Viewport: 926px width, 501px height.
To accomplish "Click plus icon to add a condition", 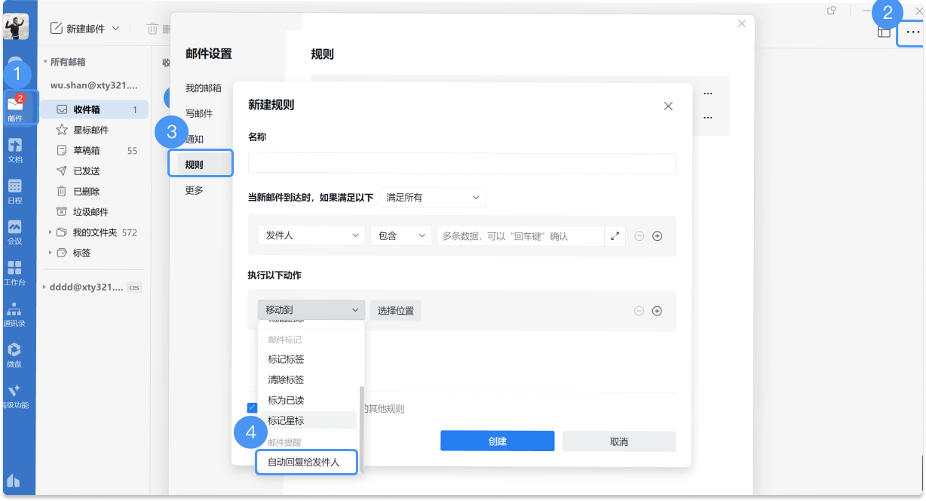I will click(657, 236).
